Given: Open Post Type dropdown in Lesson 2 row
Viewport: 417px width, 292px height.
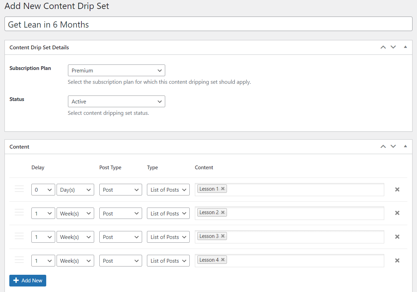Looking at the screenshot, I should click(x=121, y=213).
